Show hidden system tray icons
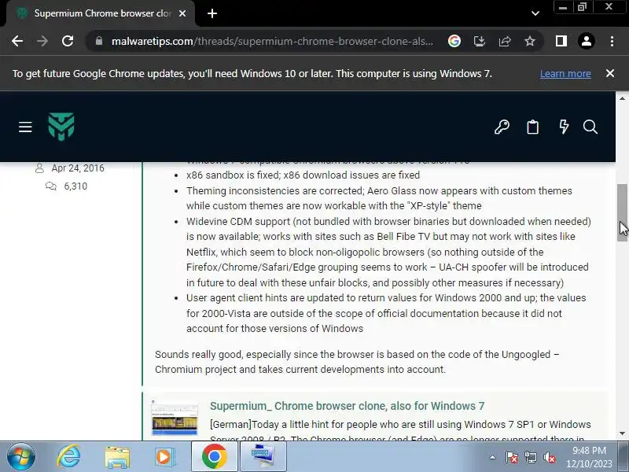The height and width of the screenshot is (472, 629). pos(493,457)
